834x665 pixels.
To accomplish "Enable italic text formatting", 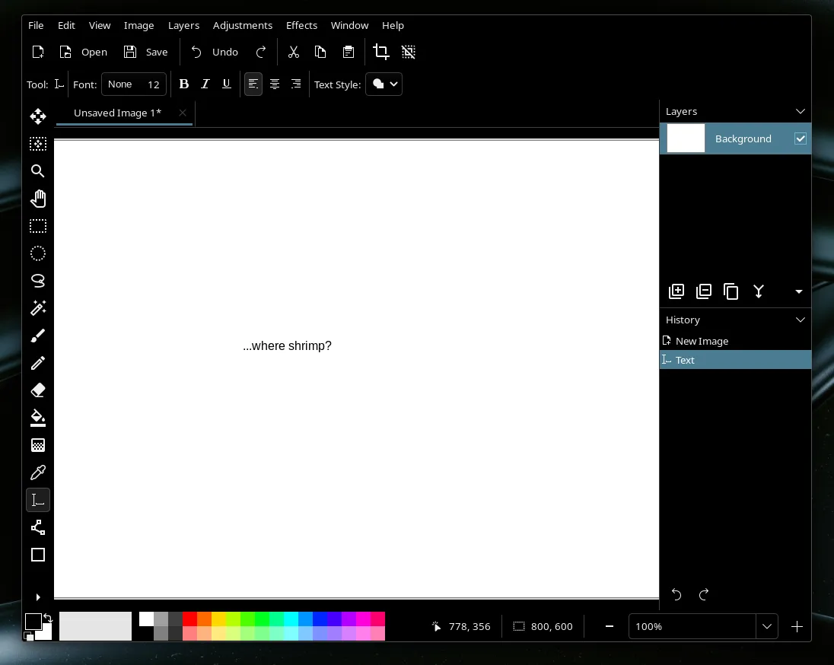I will point(205,84).
